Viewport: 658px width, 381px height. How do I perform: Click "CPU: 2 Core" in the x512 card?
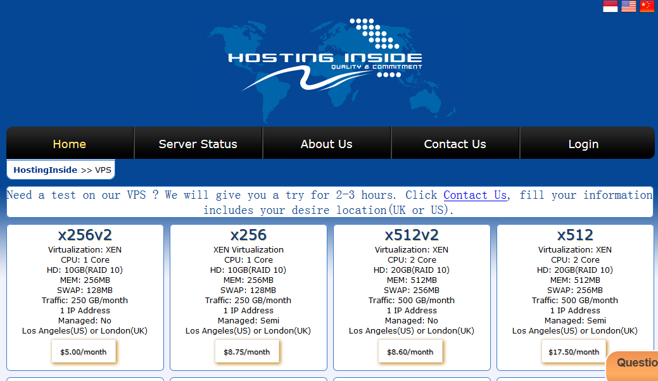[x=575, y=260]
